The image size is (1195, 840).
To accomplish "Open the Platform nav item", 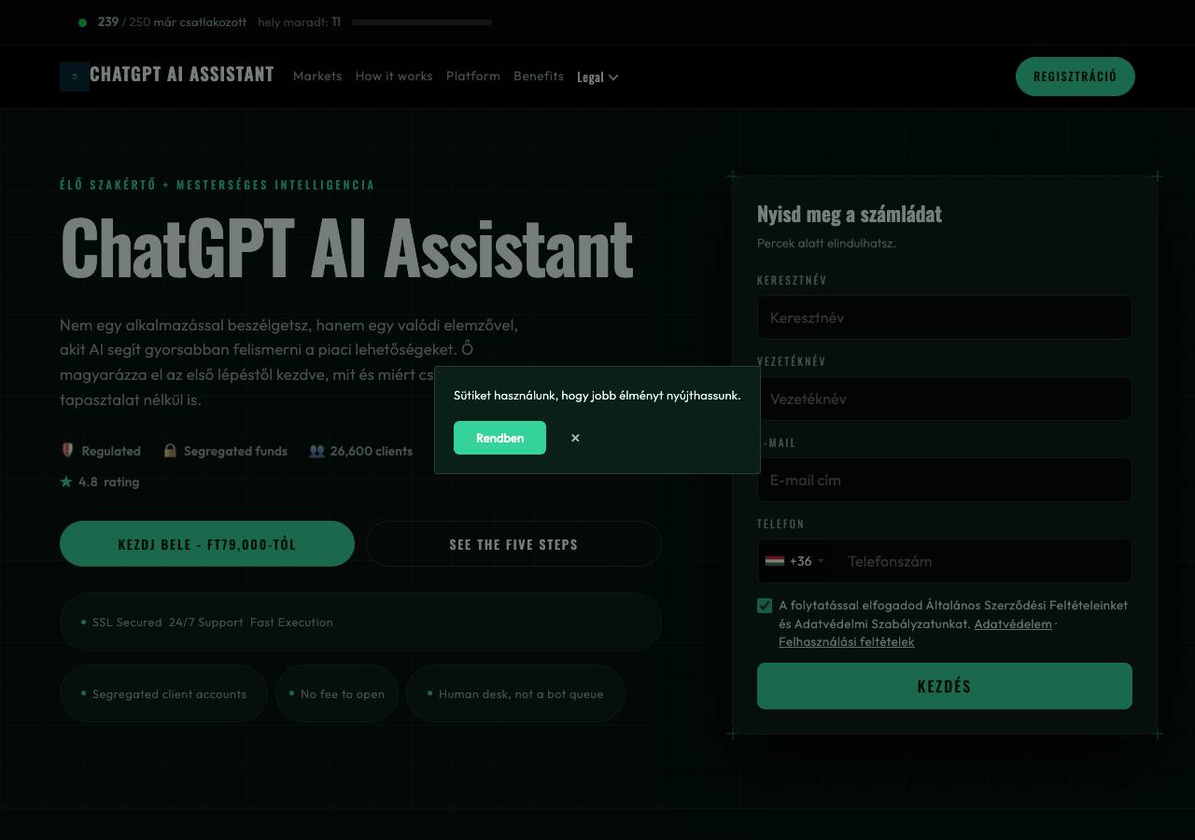I will (x=473, y=77).
